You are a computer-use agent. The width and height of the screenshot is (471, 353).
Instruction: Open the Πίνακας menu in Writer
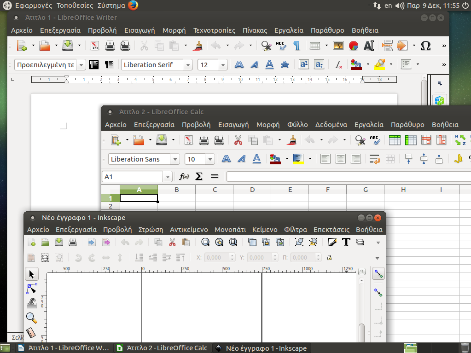click(x=255, y=30)
